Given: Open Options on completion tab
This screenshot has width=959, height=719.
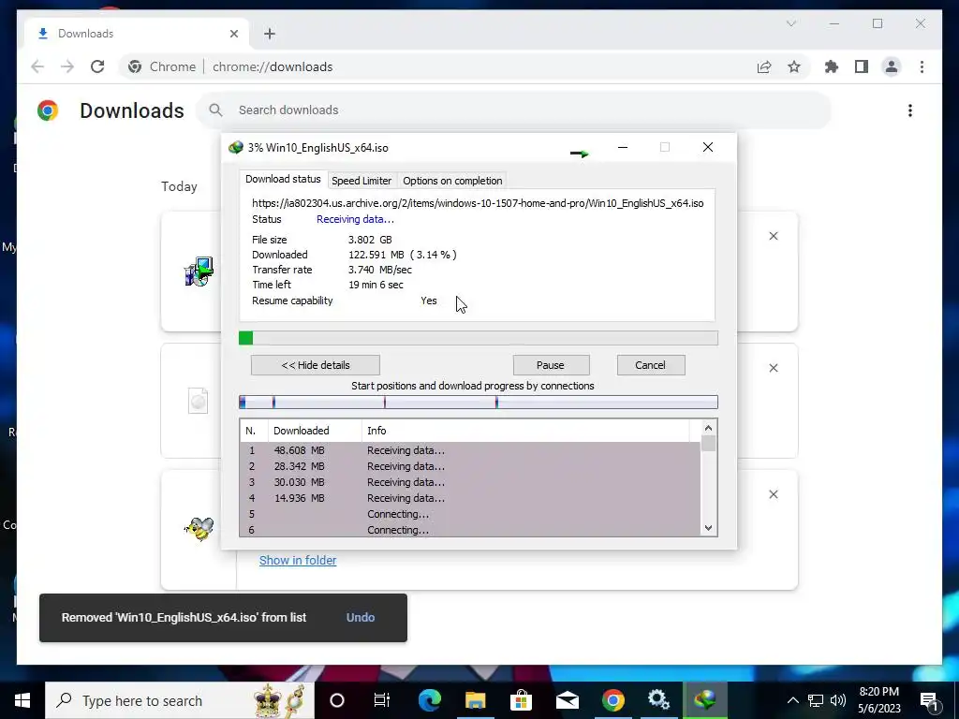Looking at the screenshot, I should (452, 181).
